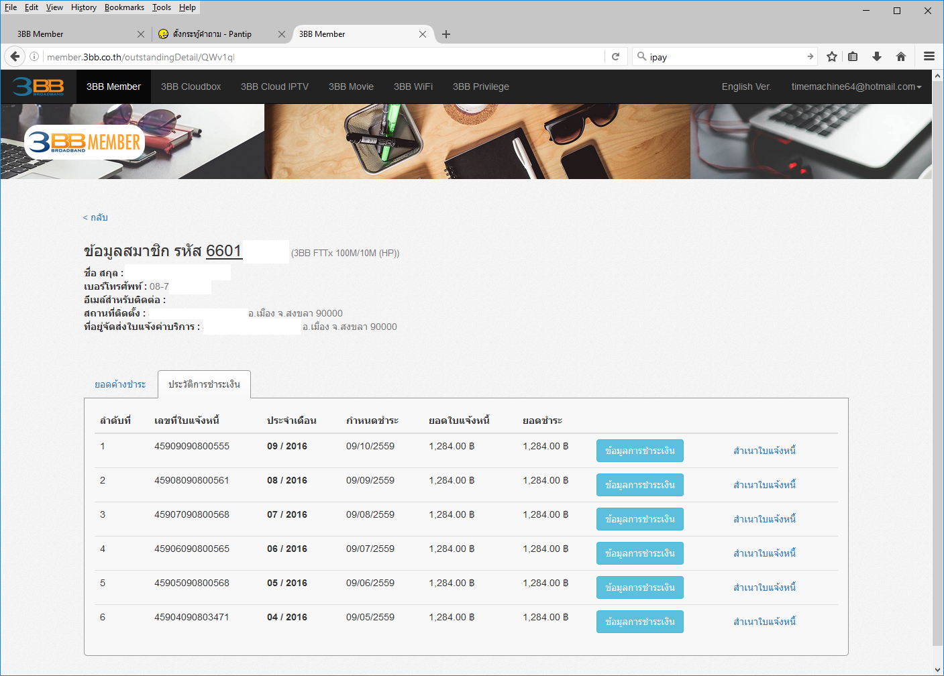
Task: Click the site info icon in address bar
Action: [x=34, y=57]
